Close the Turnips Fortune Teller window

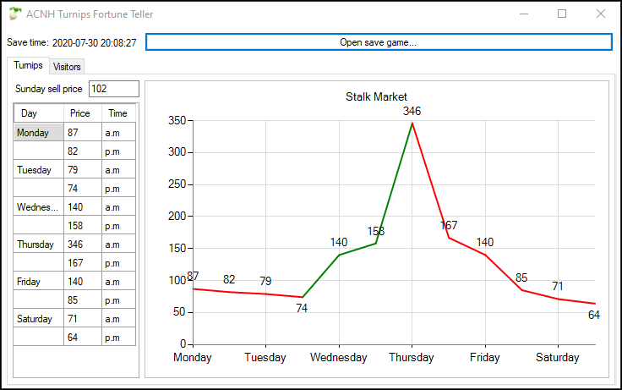pos(601,14)
